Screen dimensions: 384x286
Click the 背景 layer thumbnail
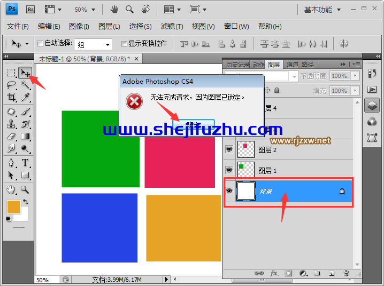coord(246,191)
